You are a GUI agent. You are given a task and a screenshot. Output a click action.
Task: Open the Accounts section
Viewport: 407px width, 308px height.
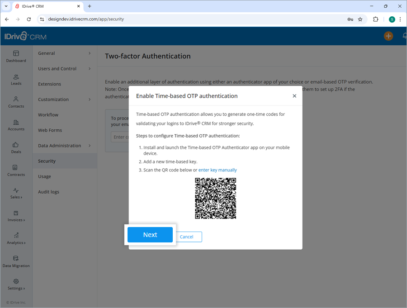[16, 126]
